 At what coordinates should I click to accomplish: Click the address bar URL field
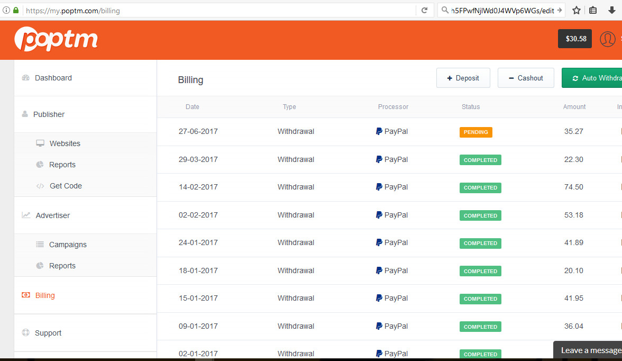coord(220,11)
